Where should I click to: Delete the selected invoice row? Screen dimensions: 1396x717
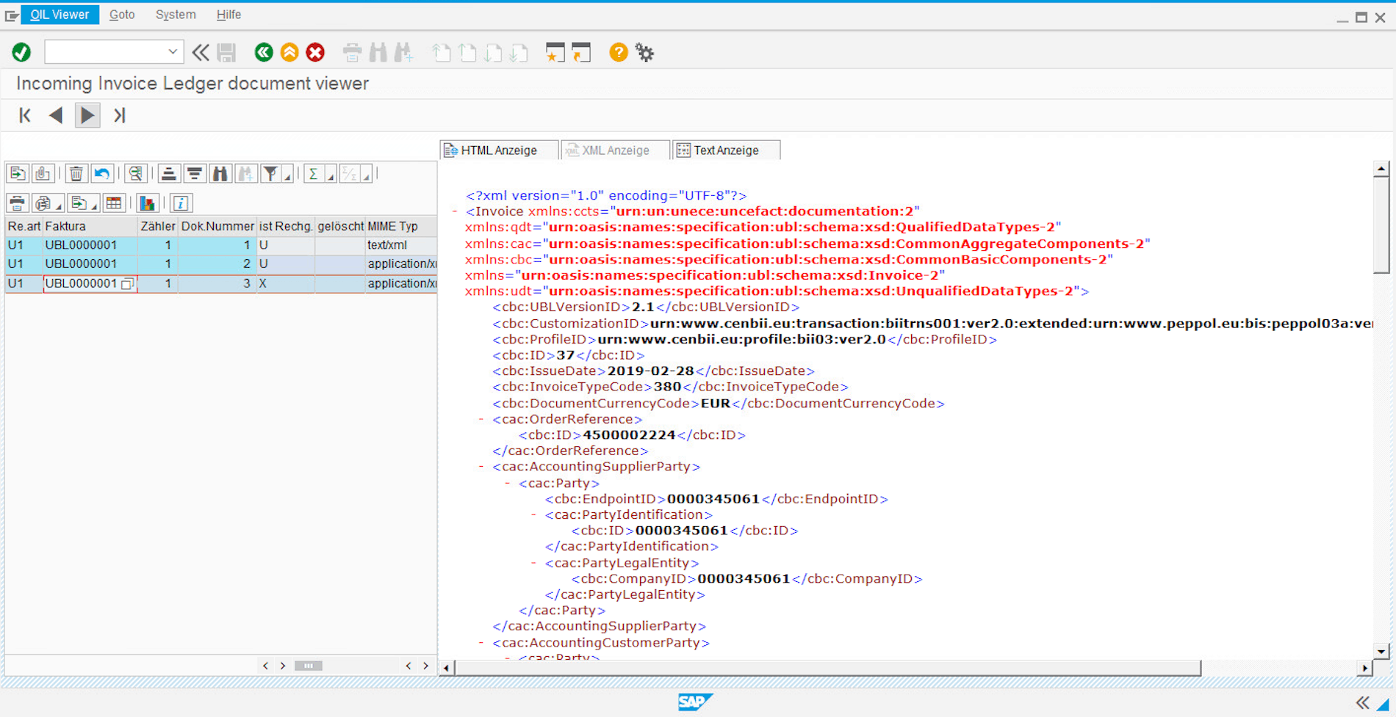point(76,173)
